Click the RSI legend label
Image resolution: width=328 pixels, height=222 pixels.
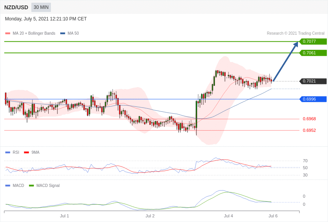click(16, 153)
